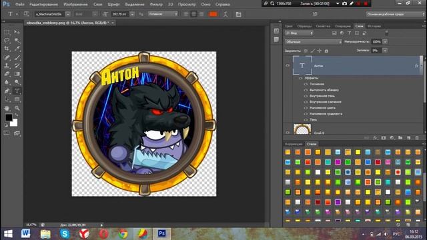
Task: Hide all Эффекты on the text layer
Action: tap(300, 78)
